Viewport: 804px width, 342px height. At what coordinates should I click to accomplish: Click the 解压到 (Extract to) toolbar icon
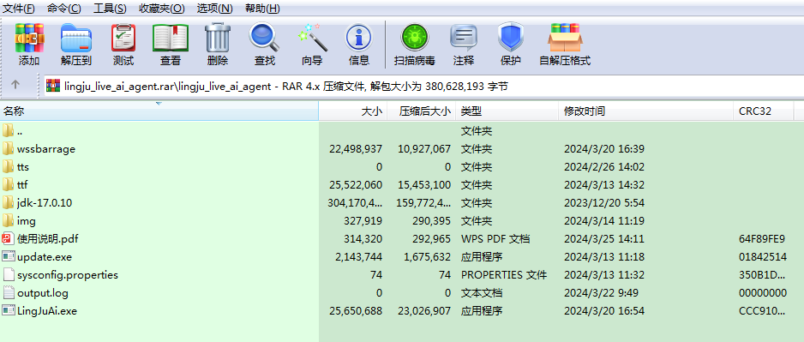click(76, 38)
